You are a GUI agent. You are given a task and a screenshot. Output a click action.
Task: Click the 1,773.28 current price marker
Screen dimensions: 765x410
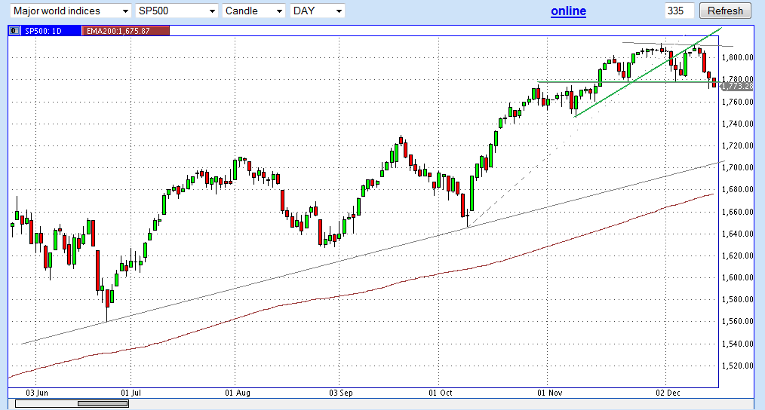coord(737,87)
